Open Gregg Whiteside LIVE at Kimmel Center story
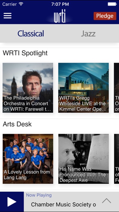 [83, 88]
